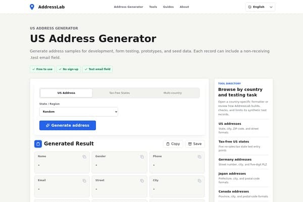Image resolution: width=303 pixels, height=202 pixels.
Task: Open the Guides navigation item
Action: [x=168, y=7]
